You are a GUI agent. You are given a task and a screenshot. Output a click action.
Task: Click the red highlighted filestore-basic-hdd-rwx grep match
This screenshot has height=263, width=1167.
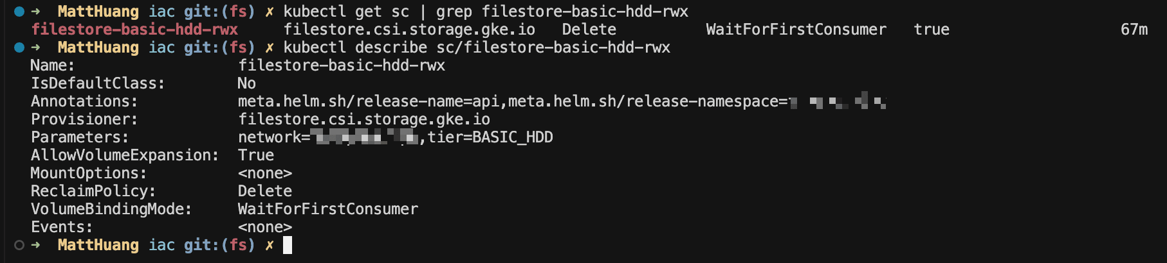click(x=135, y=30)
